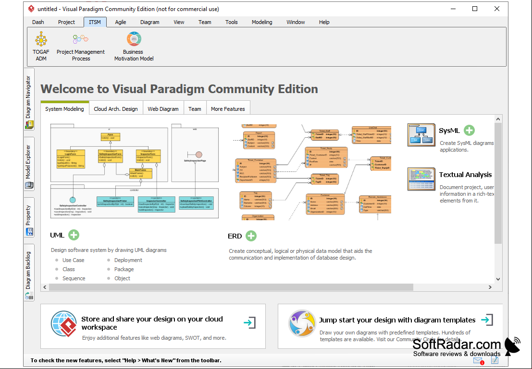Open the View menu
532x369 pixels.
tap(179, 22)
